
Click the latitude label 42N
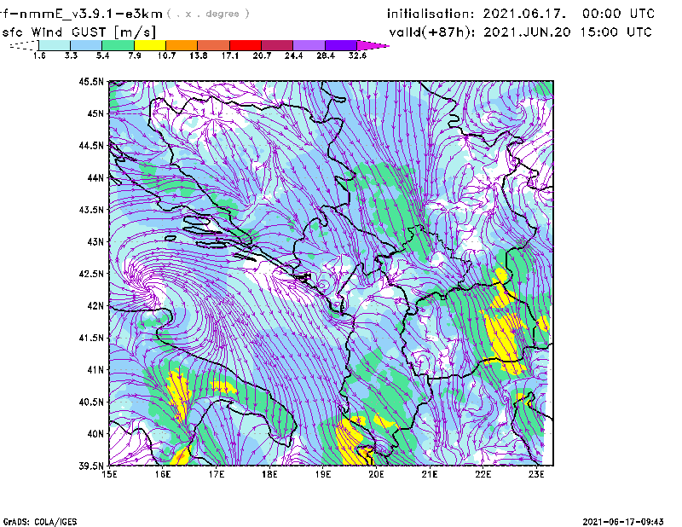click(95, 306)
